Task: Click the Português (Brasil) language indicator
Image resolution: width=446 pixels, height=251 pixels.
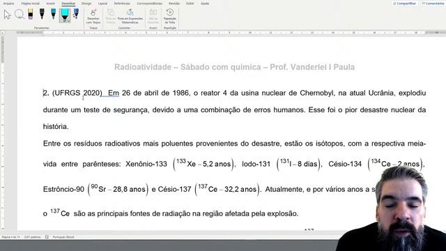Action: (x=63, y=237)
